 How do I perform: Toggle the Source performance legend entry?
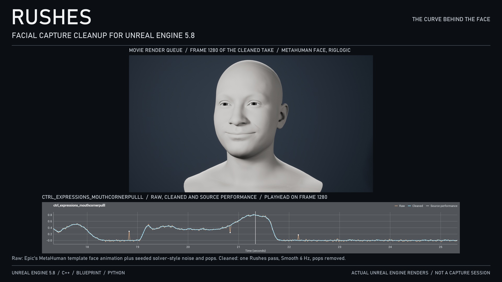point(442,206)
